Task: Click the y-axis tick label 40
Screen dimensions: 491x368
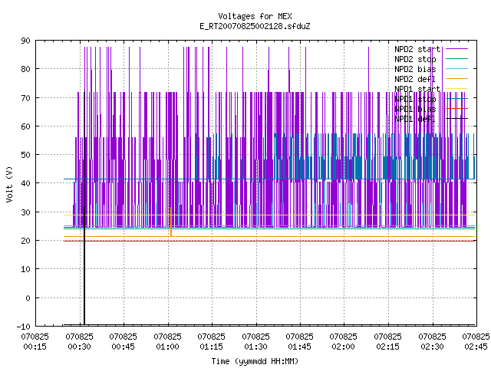Action: tap(25, 183)
